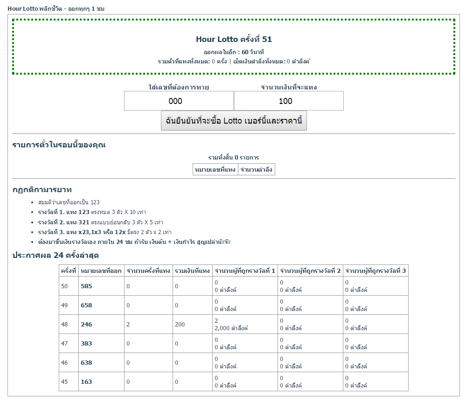Click round number 50 cell
Image resolution: width=473 pixels, height=402 pixels.
point(69,286)
